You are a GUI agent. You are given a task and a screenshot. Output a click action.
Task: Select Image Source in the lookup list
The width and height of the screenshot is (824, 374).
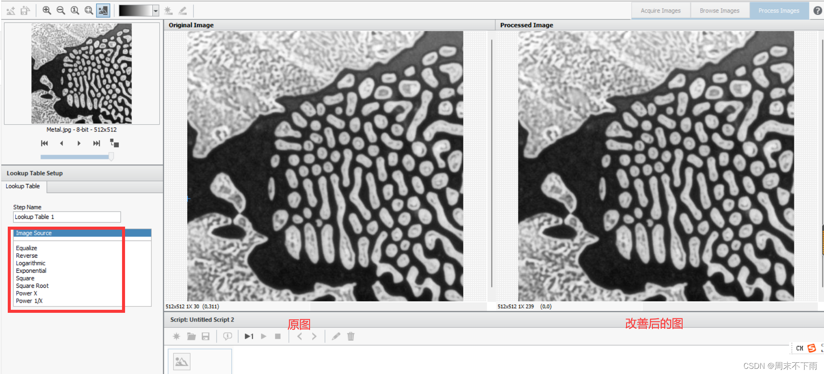click(x=82, y=233)
